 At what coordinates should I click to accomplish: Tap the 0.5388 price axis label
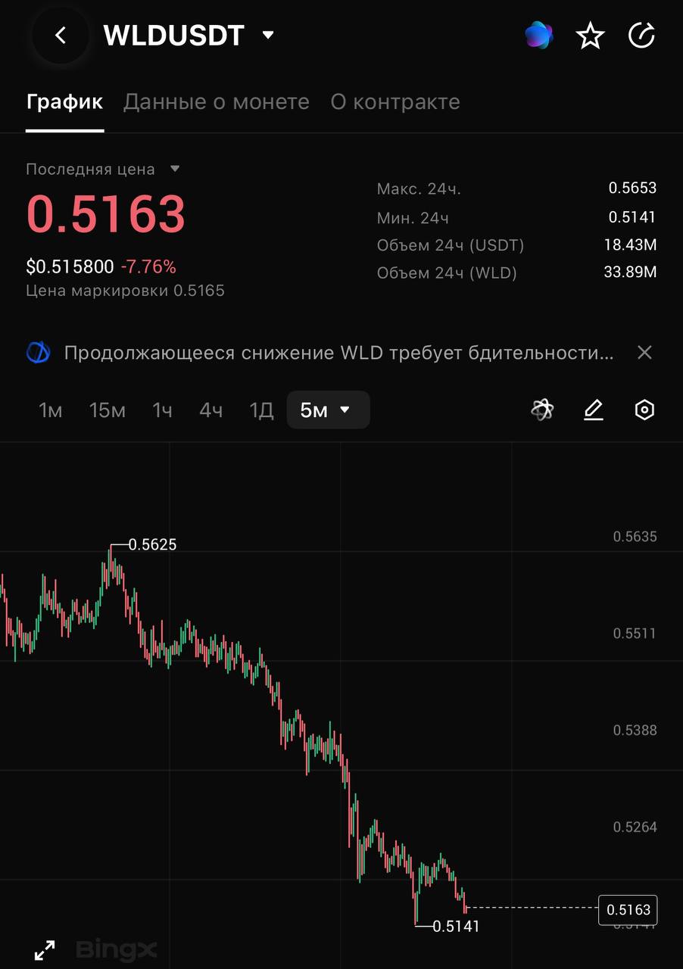(635, 731)
